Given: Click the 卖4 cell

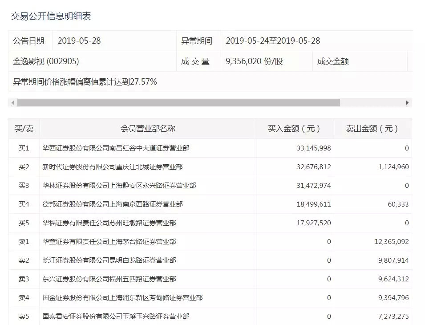Looking at the screenshot, I should pyautogui.click(x=24, y=298).
